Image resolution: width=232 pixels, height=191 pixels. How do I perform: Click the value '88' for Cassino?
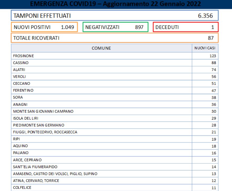coord(214,63)
